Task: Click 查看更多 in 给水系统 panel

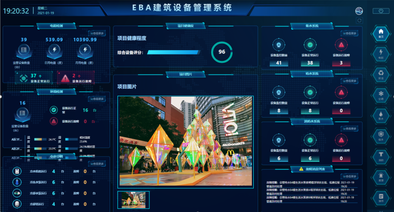Action: [x=349, y=81]
